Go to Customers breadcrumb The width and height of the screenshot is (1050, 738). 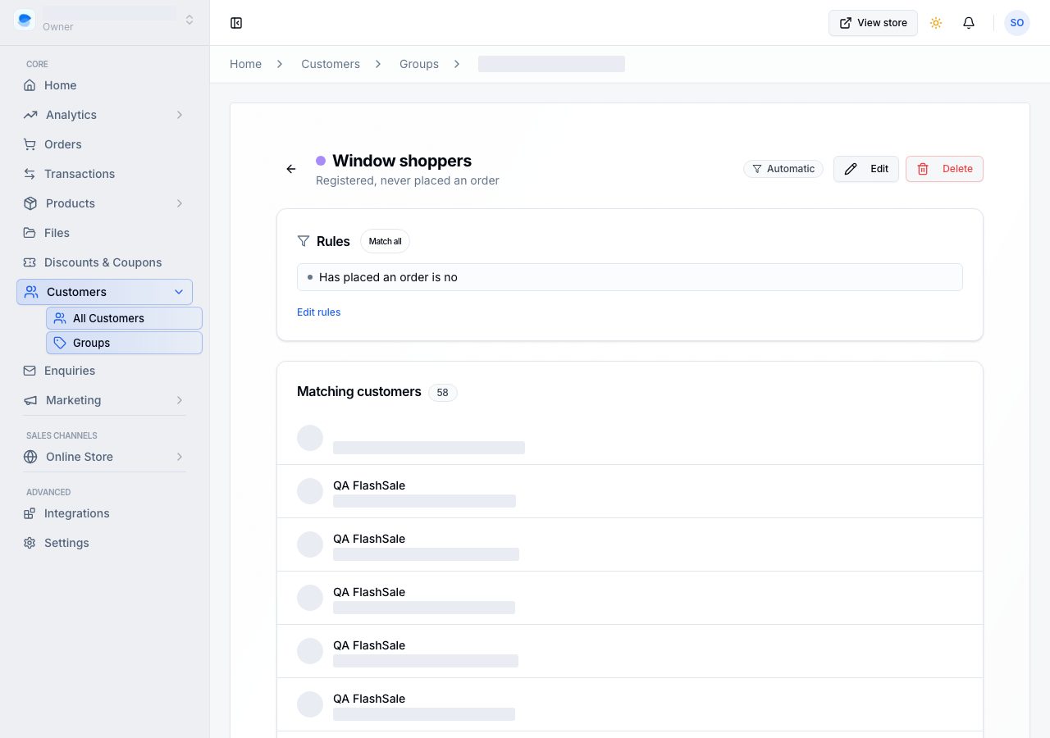pyautogui.click(x=331, y=64)
